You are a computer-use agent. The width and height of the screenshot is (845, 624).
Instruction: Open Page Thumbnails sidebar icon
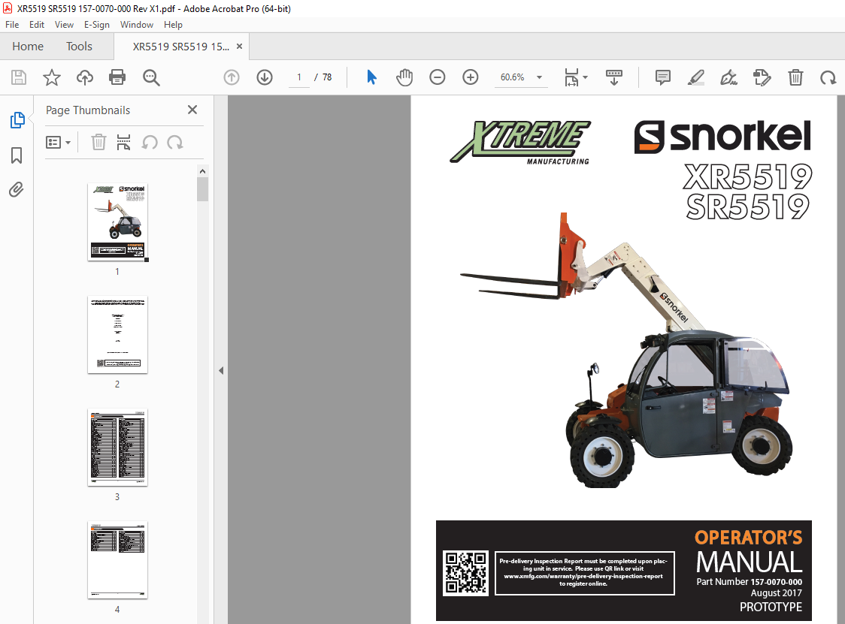point(17,120)
